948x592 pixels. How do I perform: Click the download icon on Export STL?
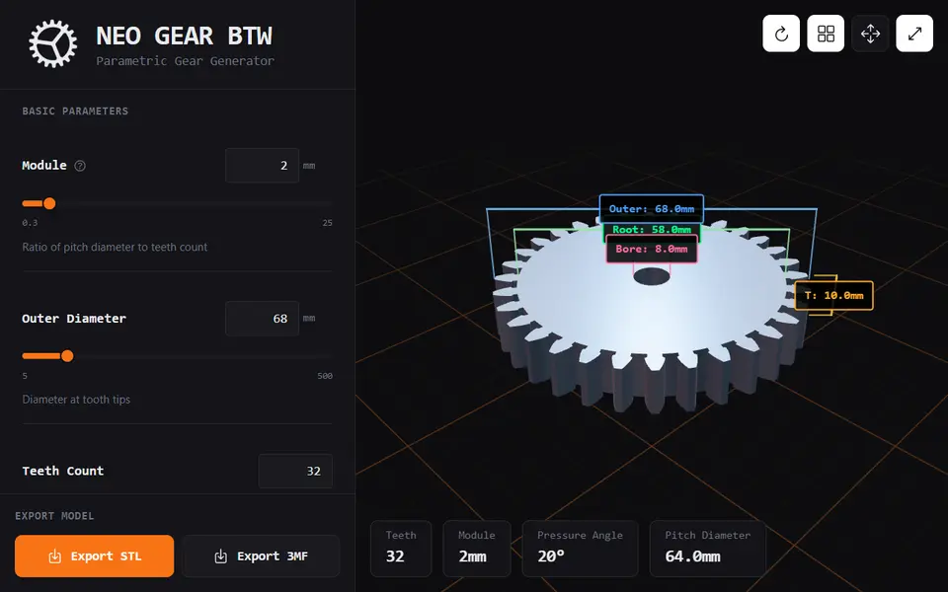coord(55,556)
